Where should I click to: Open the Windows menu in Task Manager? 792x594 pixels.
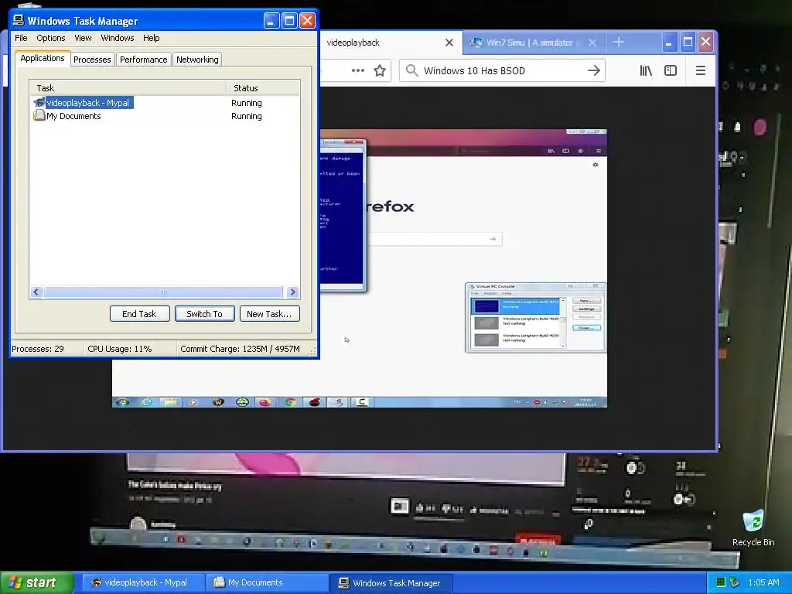118,38
